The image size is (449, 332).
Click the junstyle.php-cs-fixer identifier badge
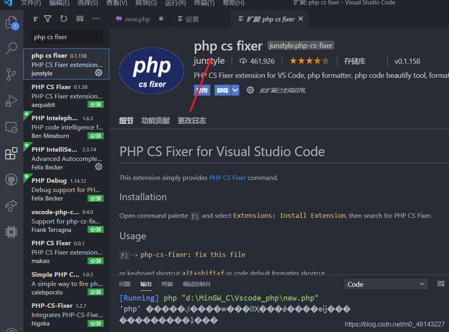[x=301, y=46]
